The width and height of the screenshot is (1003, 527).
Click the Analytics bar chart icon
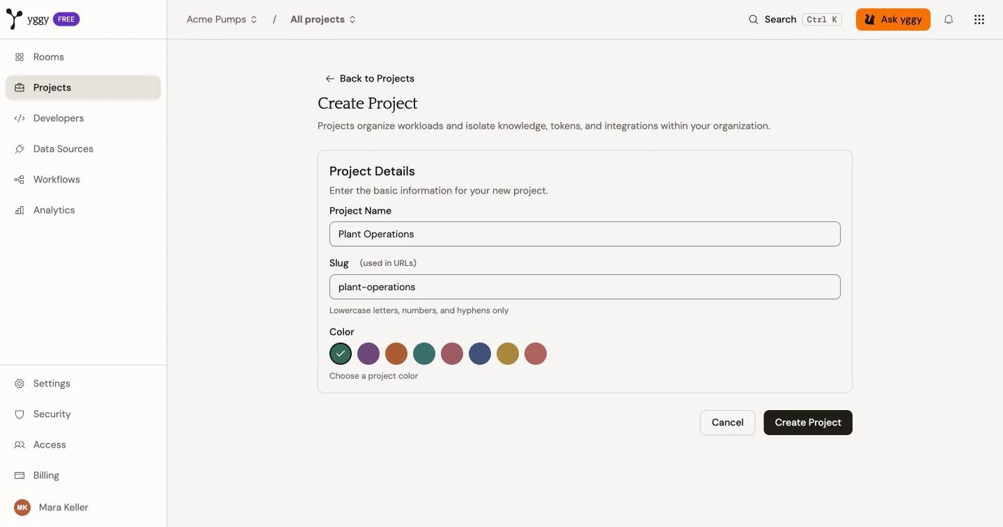(x=20, y=210)
